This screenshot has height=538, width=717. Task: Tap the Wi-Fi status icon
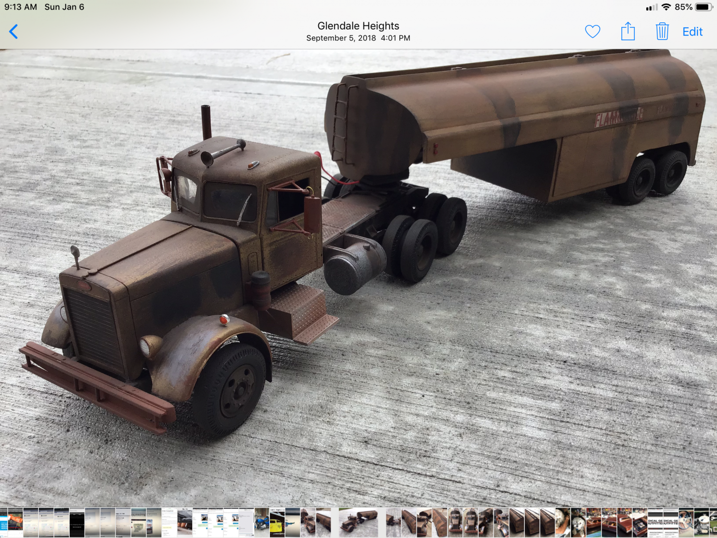(x=666, y=7)
